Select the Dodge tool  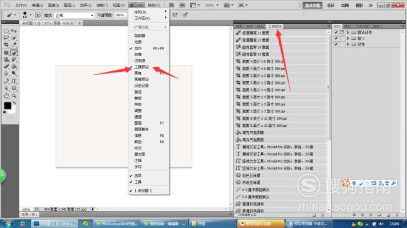14,73
